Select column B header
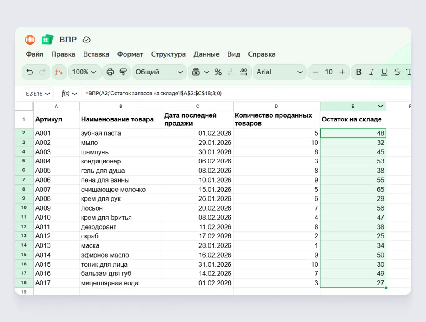426x322 pixels. (121, 106)
